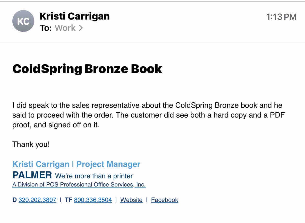
Task: Open the Website link in signature
Action: coord(131,200)
